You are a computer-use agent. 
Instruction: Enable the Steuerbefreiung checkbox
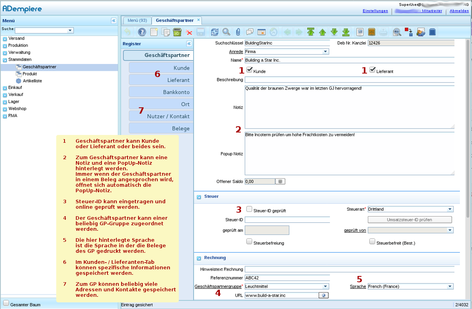point(249,242)
